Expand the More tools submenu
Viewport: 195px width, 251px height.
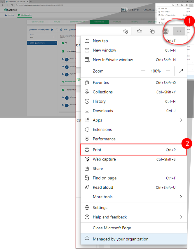coord(134,197)
